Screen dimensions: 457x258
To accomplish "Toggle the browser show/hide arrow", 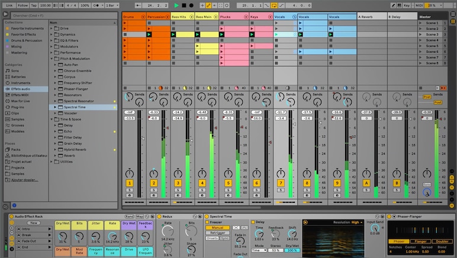I will [5, 14].
